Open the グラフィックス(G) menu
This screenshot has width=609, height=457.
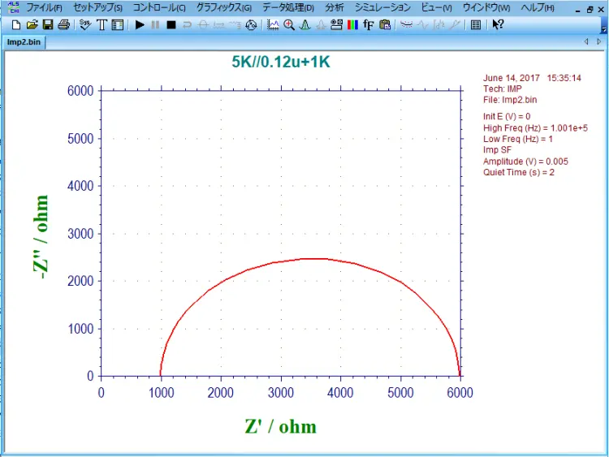coord(224,8)
